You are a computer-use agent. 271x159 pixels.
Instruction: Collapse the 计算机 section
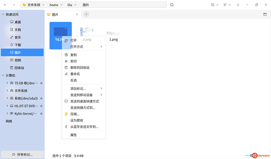pos(3,75)
